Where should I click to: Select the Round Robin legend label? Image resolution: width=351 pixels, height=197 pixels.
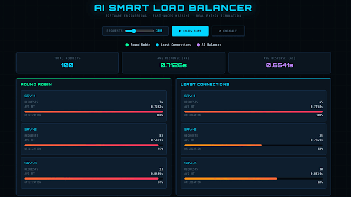point(140,45)
